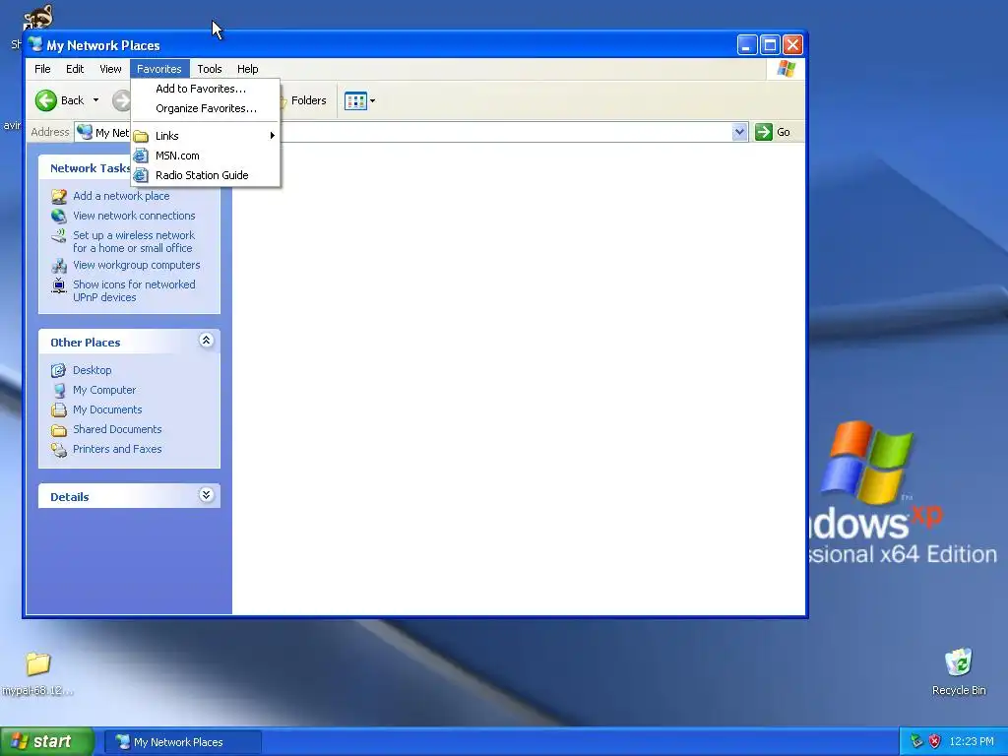Open My Computer link

click(104, 390)
